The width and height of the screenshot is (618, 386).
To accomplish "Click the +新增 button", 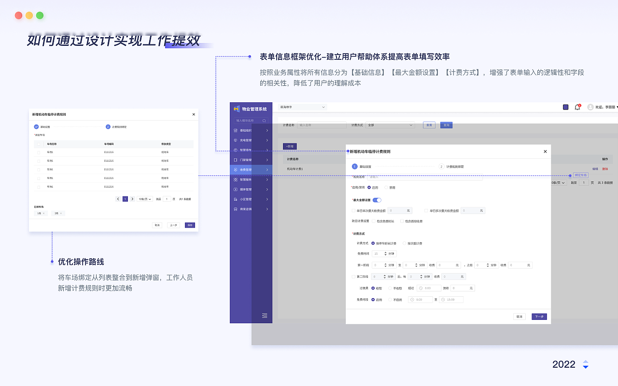I will click(x=290, y=146).
